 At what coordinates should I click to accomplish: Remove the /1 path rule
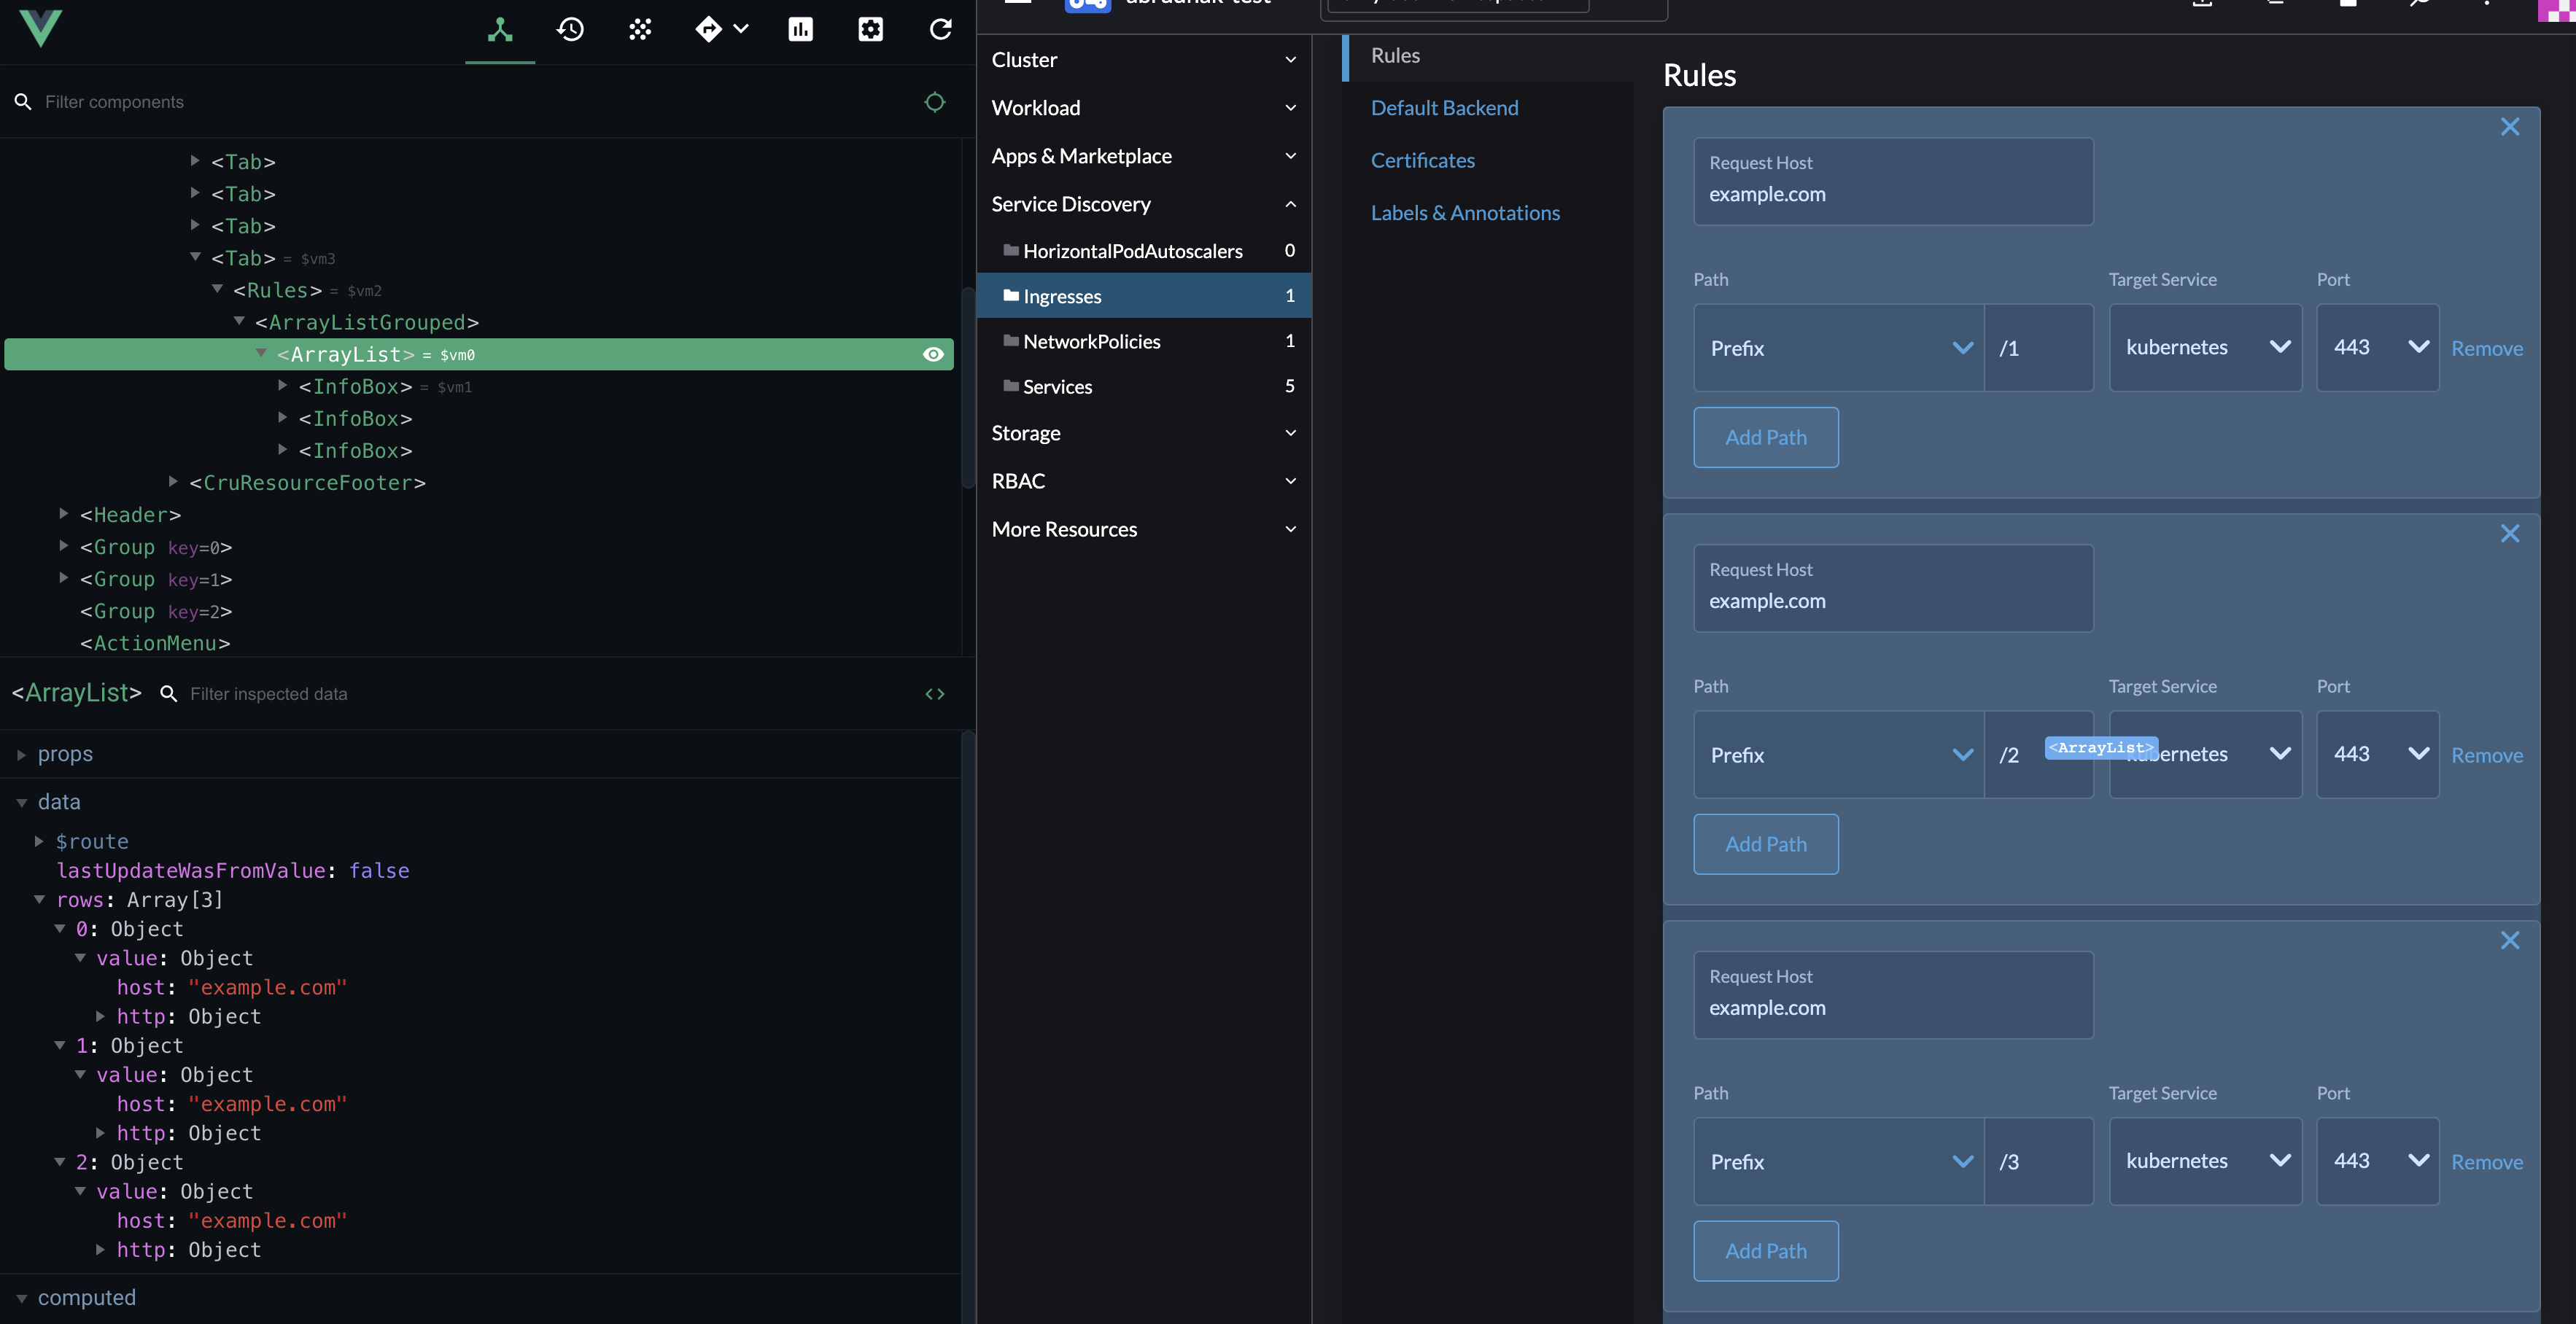[x=2488, y=348]
